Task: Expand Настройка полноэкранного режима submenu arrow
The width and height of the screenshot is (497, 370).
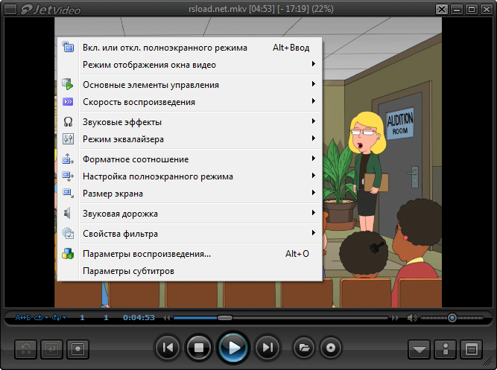Action: 314,175
